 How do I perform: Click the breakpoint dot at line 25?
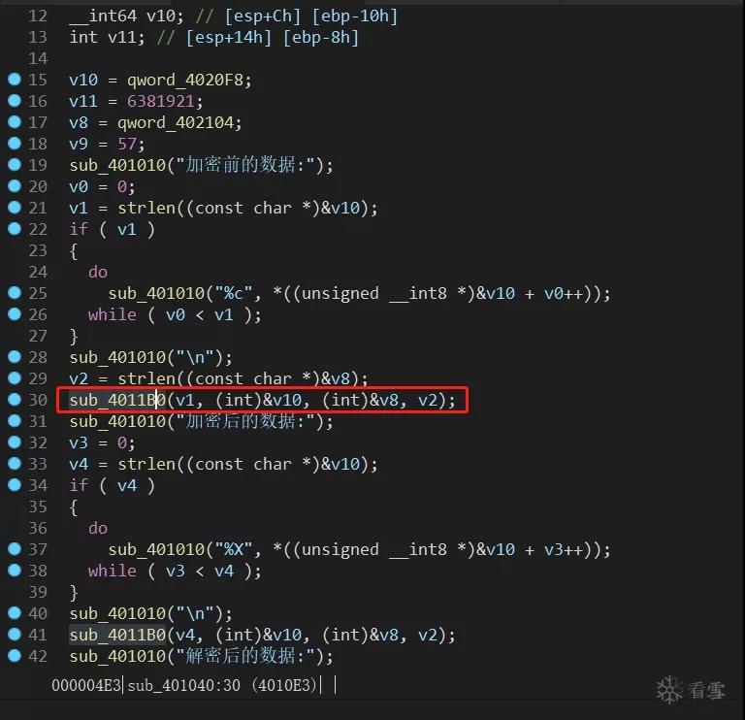point(15,292)
